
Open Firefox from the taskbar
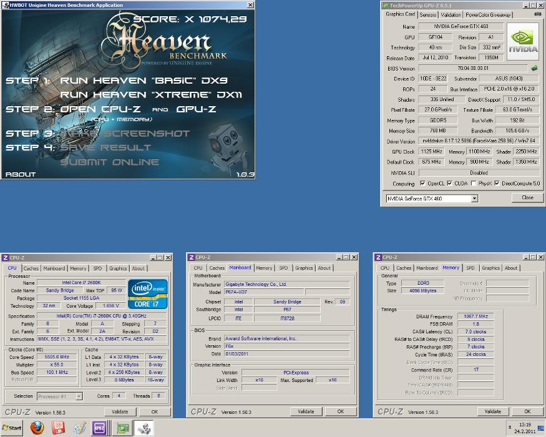pyautogui.click(x=37, y=428)
